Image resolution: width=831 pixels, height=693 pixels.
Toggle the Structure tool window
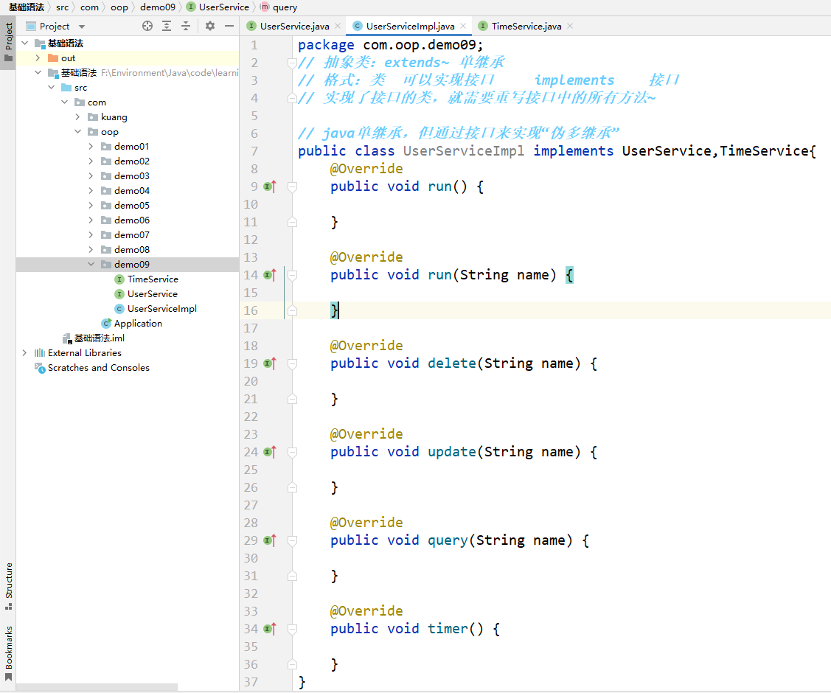point(8,586)
